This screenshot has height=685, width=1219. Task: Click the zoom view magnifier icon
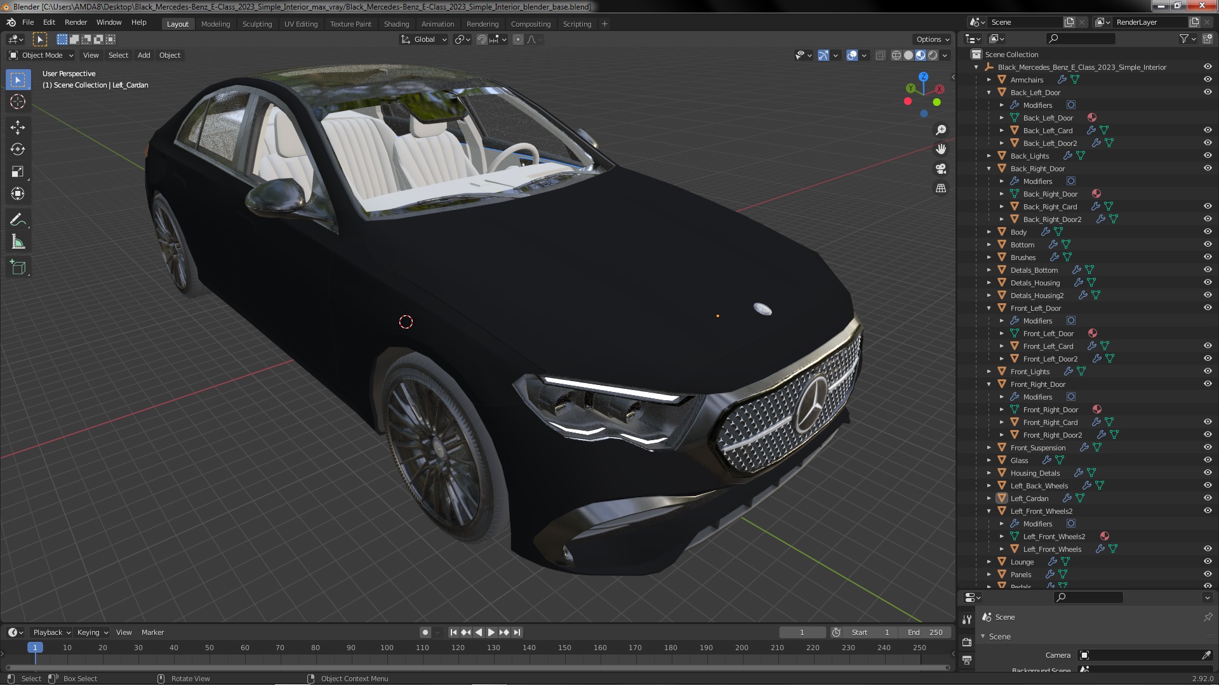tap(941, 130)
